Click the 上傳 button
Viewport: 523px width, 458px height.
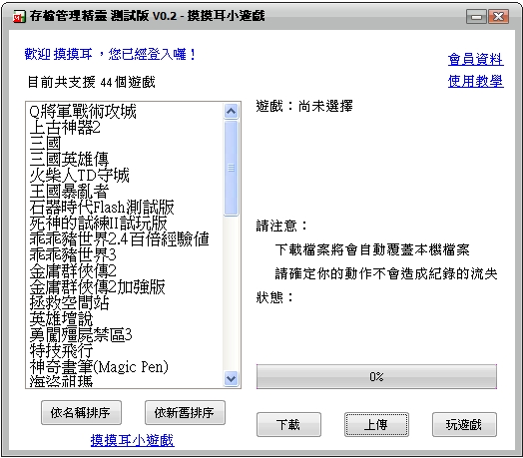click(376, 425)
